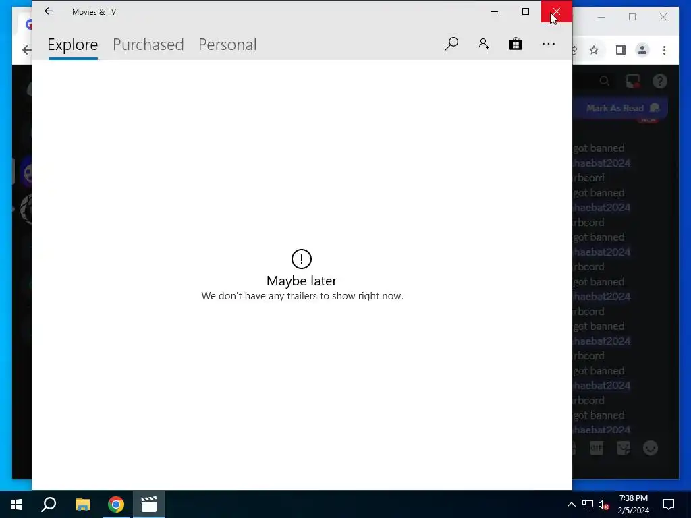Click Movies & TV taskbar icon

tap(149, 505)
